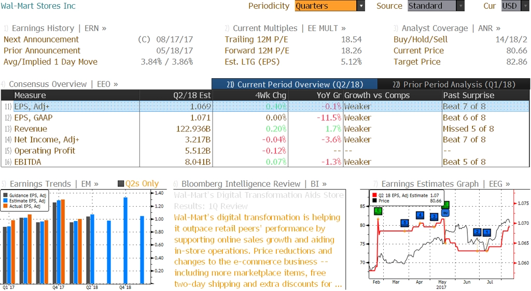This screenshot has height=291, width=531.
Task: Open the Periodicity Quarters dropdown arrow
Action: pos(361,6)
